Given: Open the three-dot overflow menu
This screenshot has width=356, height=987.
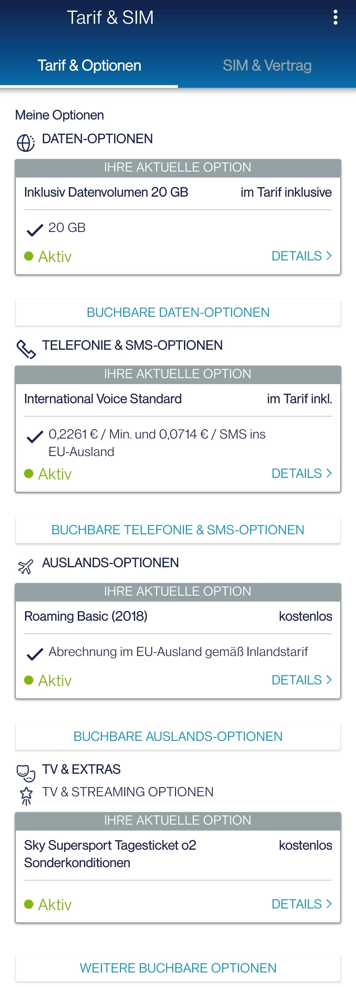Looking at the screenshot, I should coord(335,17).
